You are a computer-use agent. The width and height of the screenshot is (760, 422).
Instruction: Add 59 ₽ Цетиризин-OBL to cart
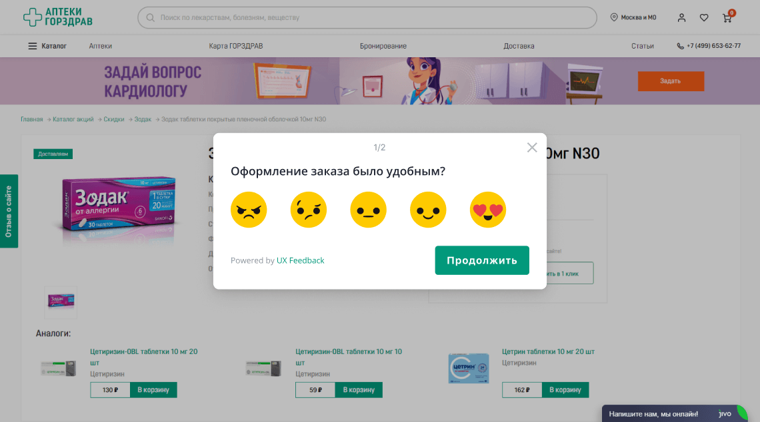(359, 389)
